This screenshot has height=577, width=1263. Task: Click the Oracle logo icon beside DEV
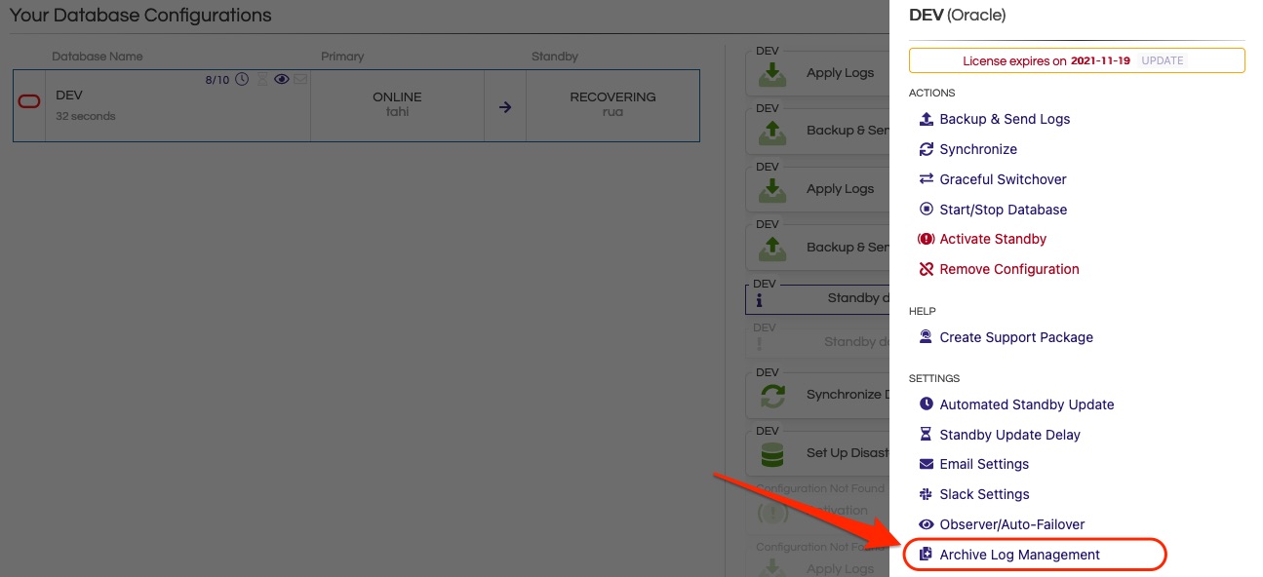coord(29,101)
